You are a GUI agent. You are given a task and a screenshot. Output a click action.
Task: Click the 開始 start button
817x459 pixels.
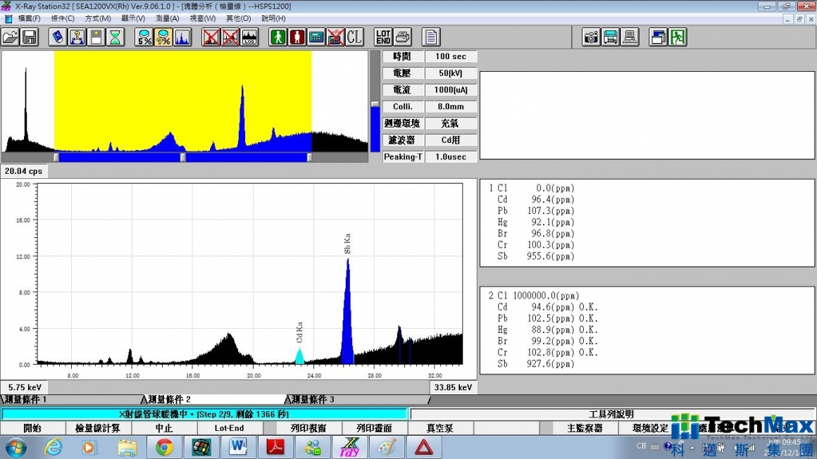click(33, 428)
